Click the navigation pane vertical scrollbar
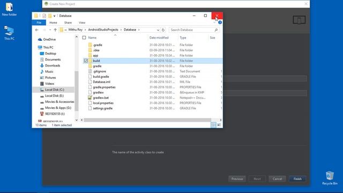Image resolution: width=343 pixels, height=193 pixels. [77, 91]
